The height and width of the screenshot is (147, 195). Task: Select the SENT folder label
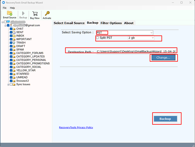(x=20, y=32)
